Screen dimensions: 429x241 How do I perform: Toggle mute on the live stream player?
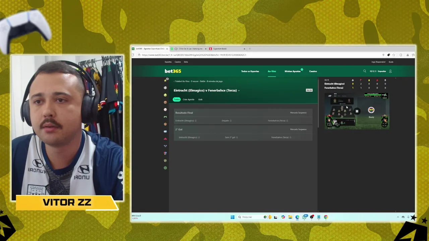click(x=337, y=125)
